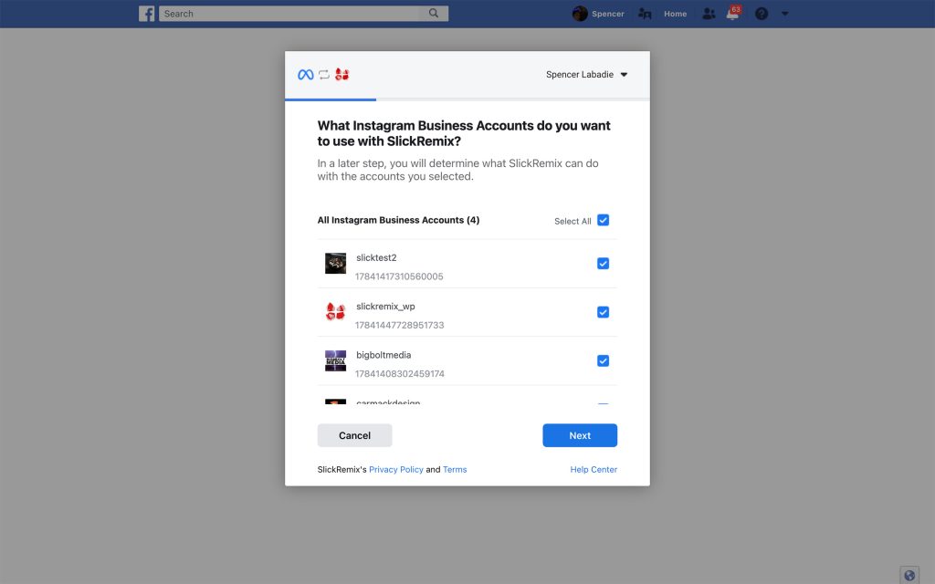This screenshot has width=935, height=584.
Task: Open the Terms link
Action: click(x=455, y=470)
